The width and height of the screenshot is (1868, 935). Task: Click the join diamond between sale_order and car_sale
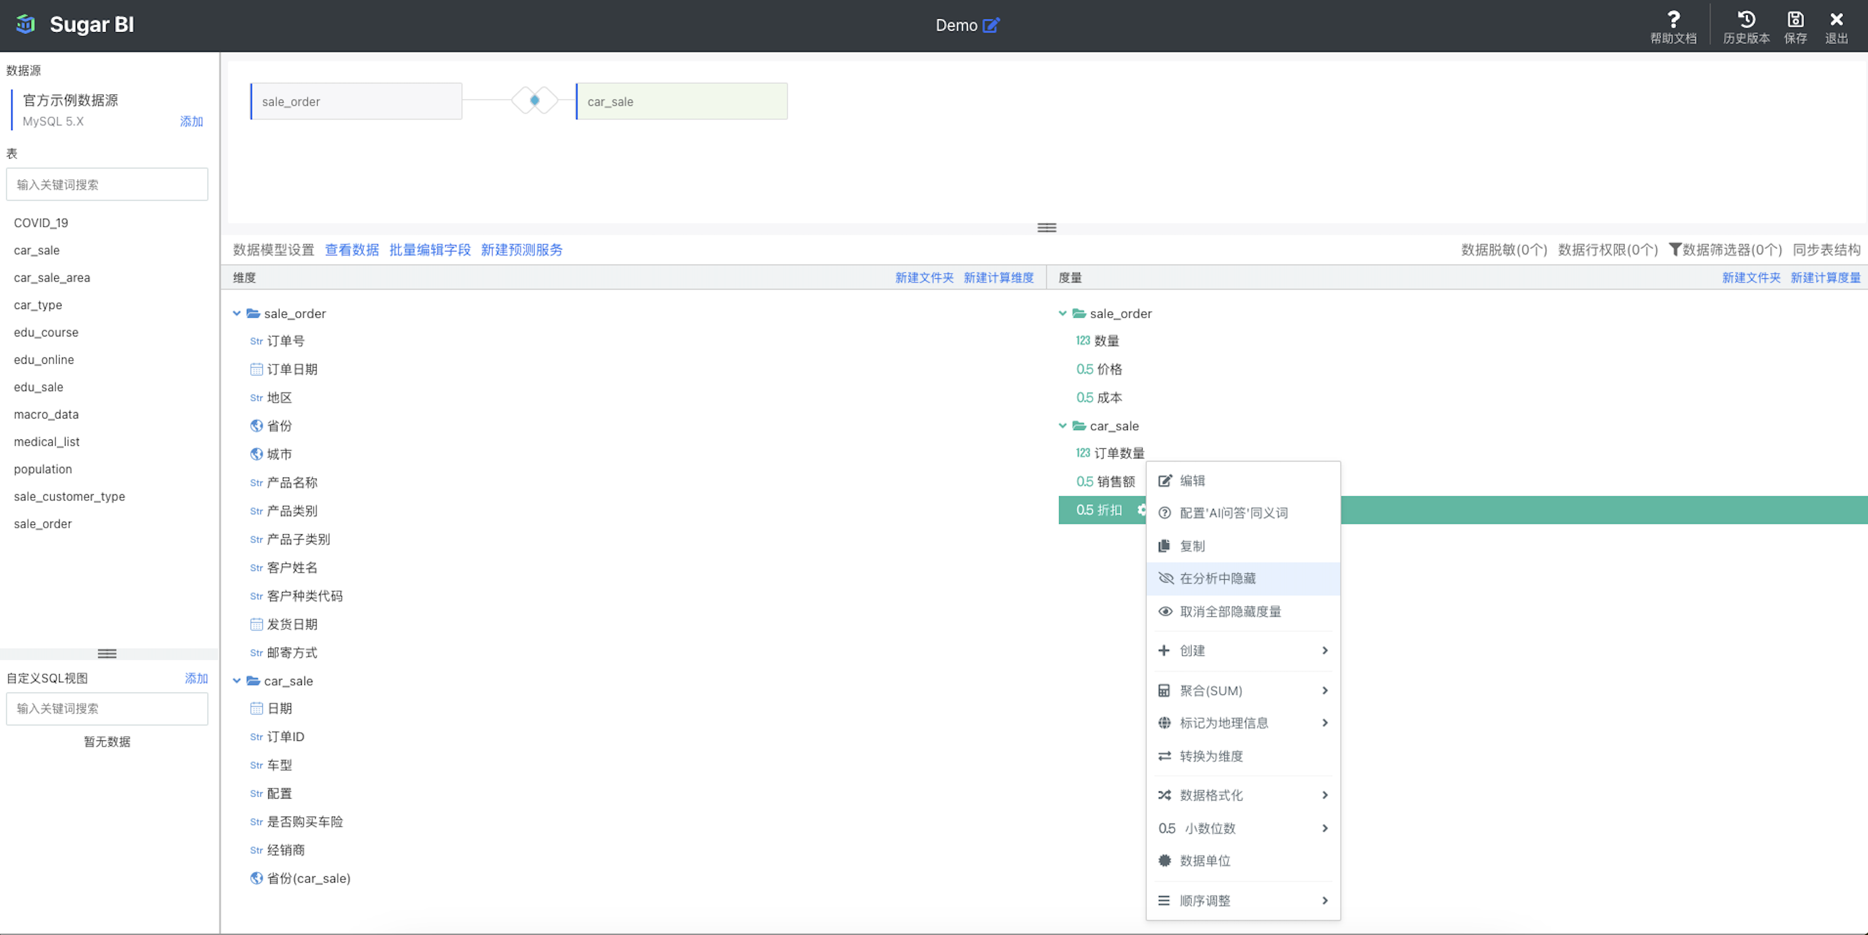[535, 101]
